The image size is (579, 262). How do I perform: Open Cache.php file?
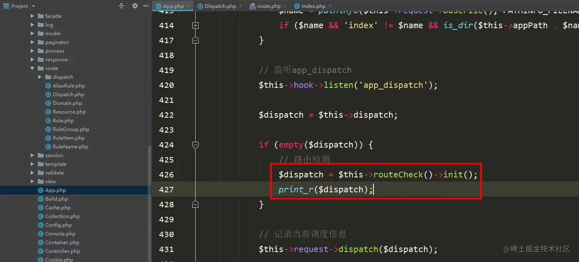[x=58, y=208]
